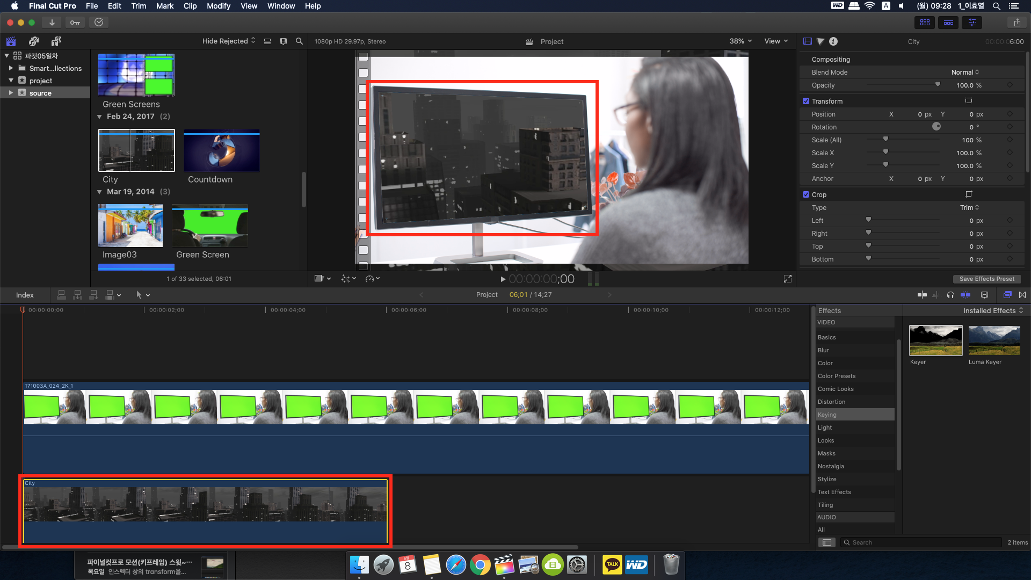
Task: Uncheck the Crop checkbox
Action: 806,194
